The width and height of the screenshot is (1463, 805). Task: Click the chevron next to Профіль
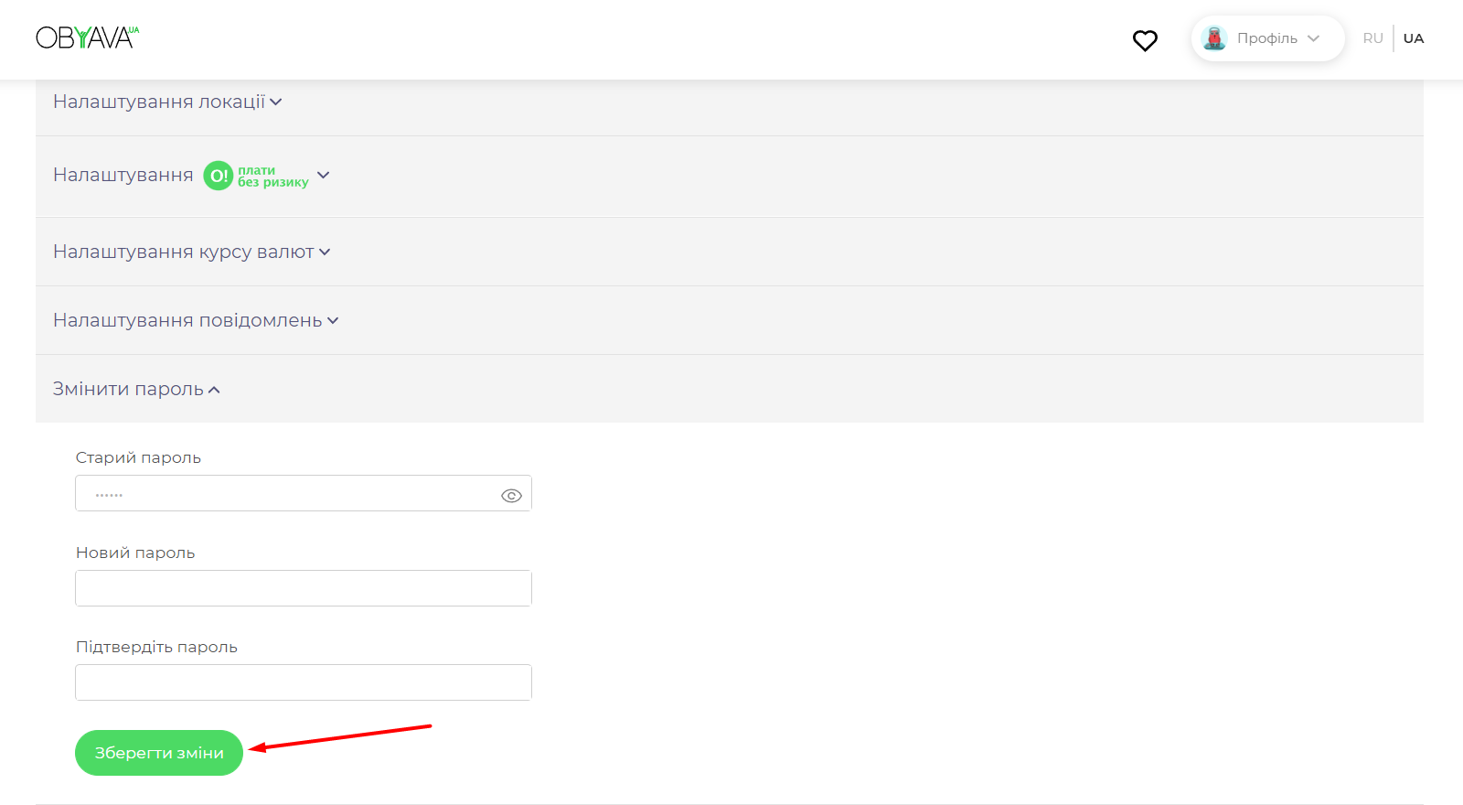pos(1314,38)
